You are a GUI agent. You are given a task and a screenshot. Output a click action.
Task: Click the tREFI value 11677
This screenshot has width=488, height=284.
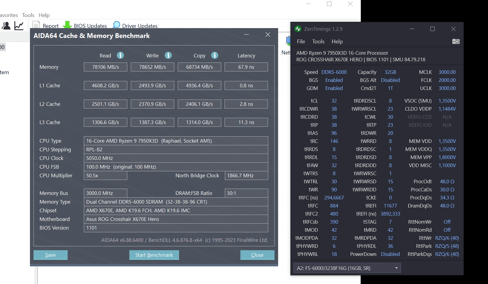click(x=390, y=206)
